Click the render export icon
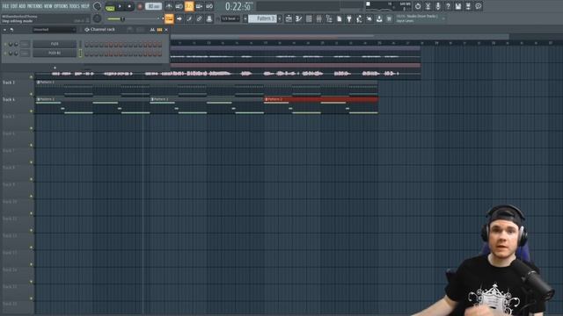Viewport: 563px width, 316px height. point(468,6)
